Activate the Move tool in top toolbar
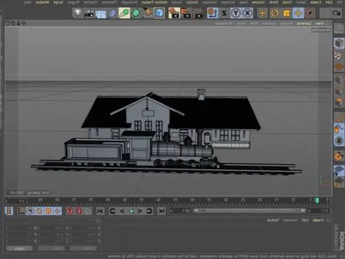Image resolution: width=345 pixels, height=259 pixels. pyautogui.click(x=298, y=13)
